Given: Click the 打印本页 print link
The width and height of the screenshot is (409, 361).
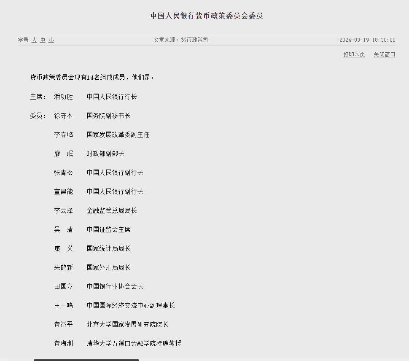Looking at the screenshot, I should [354, 54].
